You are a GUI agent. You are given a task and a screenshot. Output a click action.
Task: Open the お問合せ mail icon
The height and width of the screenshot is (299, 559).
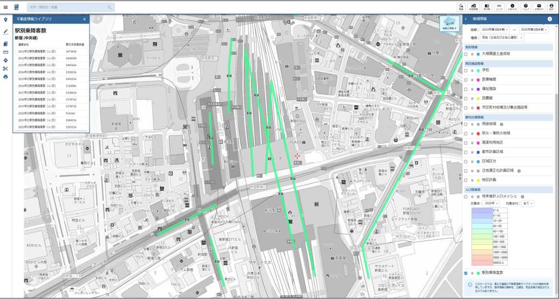coord(539,7)
